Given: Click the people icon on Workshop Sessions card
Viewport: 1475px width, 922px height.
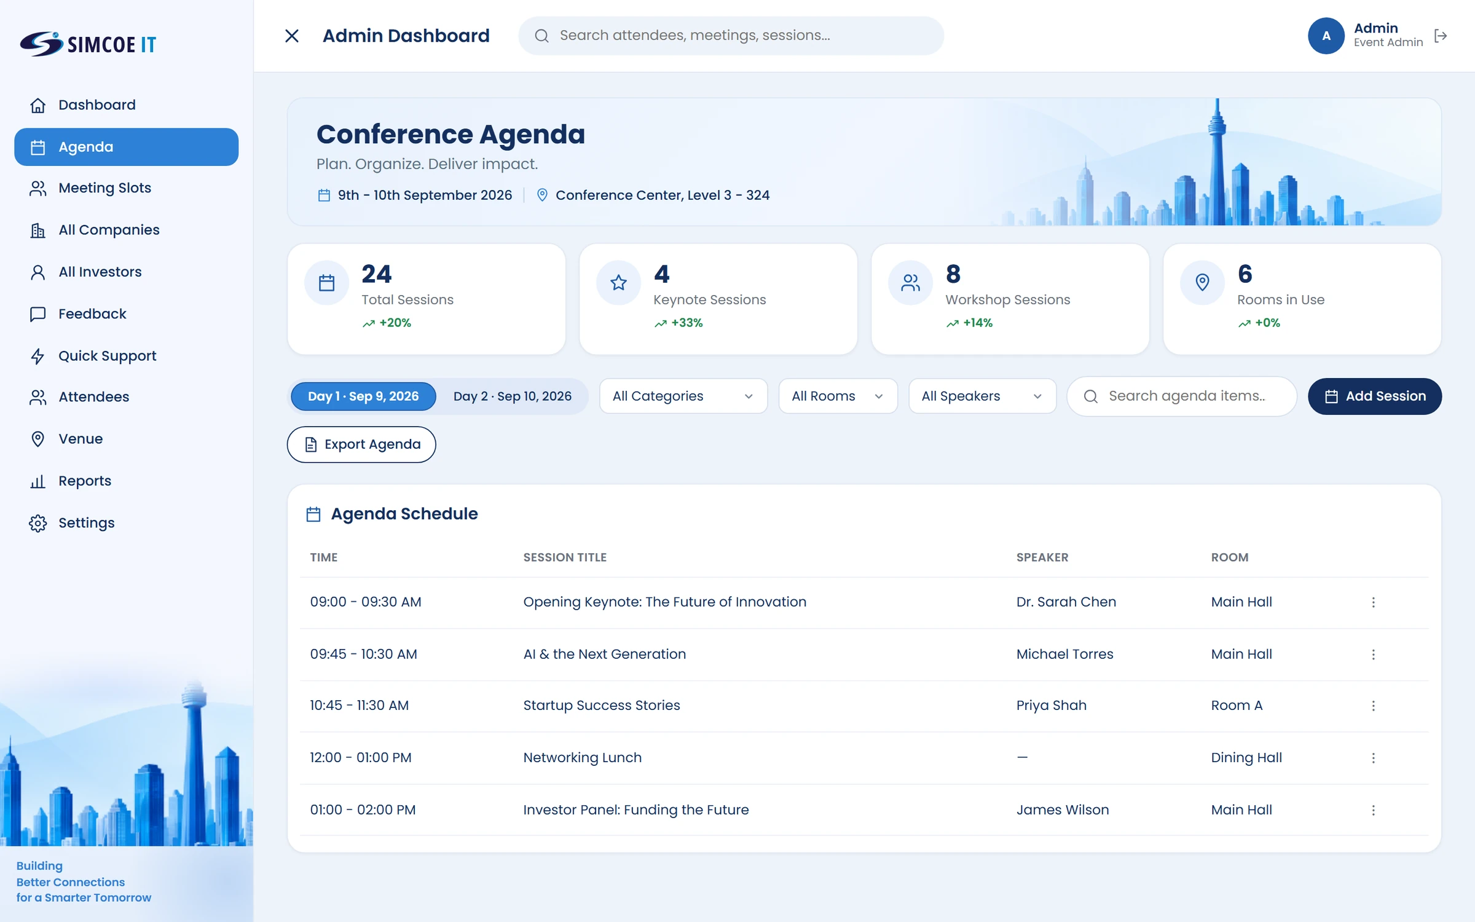Looking at the screenshot, I should (911, 283).
